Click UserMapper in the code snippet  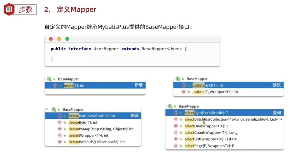click(106, 49)
